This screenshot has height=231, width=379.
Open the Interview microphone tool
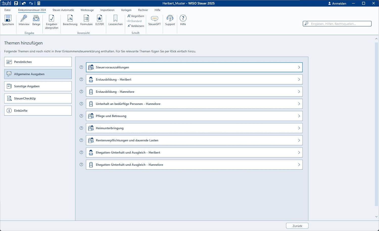pyautogui.click(x=24, y=20)
